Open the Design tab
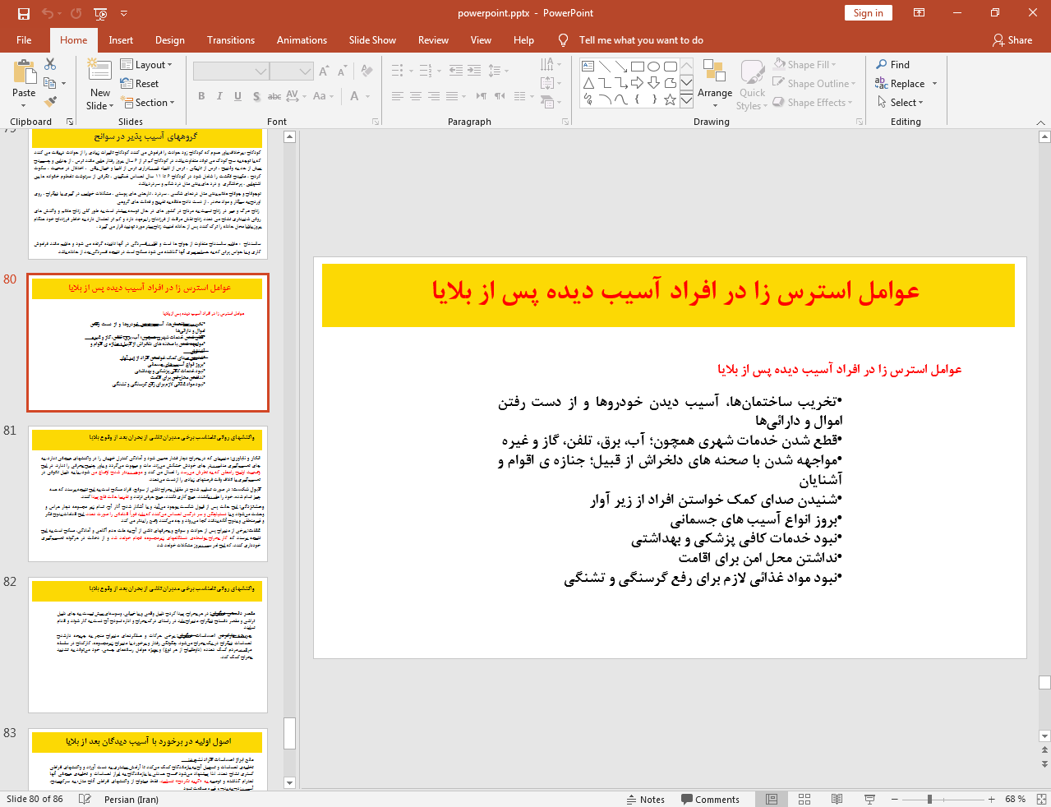 tap(170, 40)
